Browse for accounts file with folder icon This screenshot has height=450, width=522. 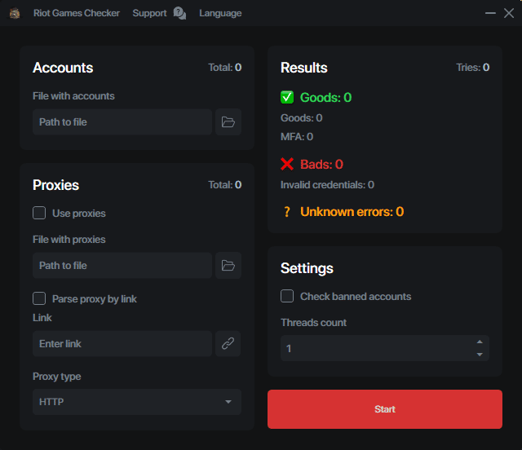click(228, 122)
